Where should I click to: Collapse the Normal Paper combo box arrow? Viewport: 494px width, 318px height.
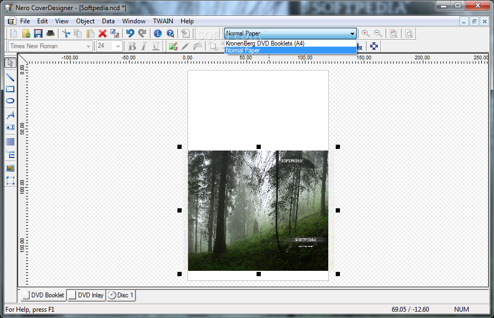[x=352, y=33]
